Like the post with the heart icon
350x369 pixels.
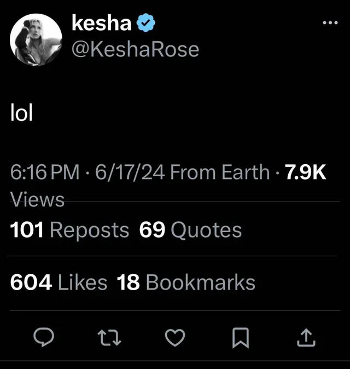click(x=175, y=338)
